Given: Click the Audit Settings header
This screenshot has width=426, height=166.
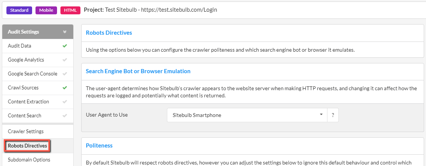Looking at the screenshot, I should coord(38,32).
